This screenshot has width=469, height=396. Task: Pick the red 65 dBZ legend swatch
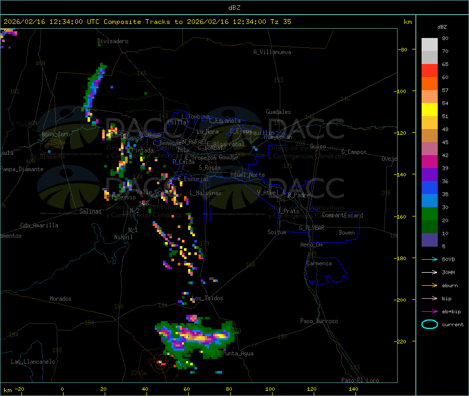click(429, 70)
